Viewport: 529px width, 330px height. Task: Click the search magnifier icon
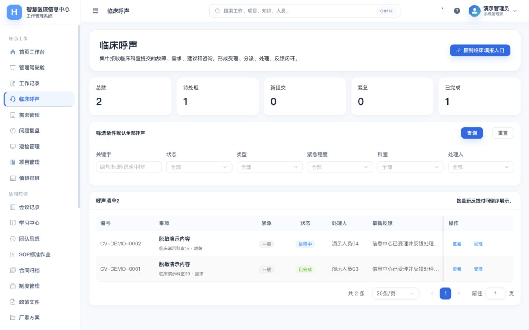[217, 11]
